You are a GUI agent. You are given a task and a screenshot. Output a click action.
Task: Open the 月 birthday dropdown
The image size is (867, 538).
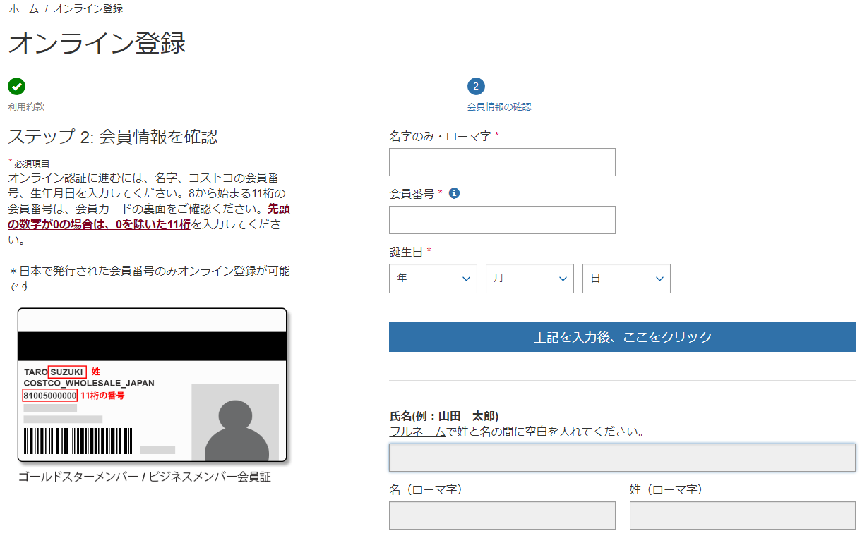pyautogui.click(x=530, y=279)
